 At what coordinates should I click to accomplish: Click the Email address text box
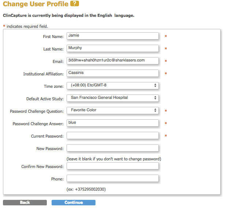[113, 61]
